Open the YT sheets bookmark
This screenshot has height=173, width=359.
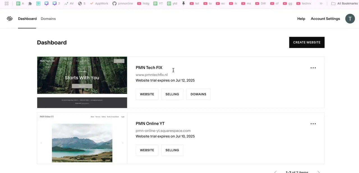158,3
